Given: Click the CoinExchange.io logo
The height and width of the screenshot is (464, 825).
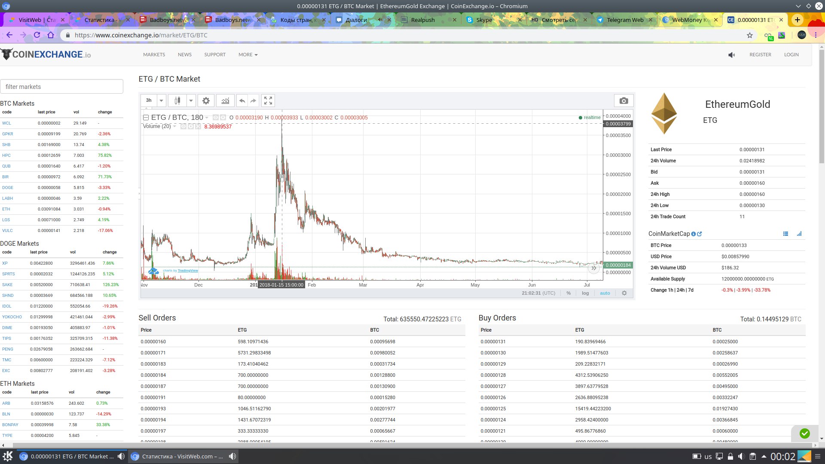Looking at the screenshot, I should [x=46, y=55].
